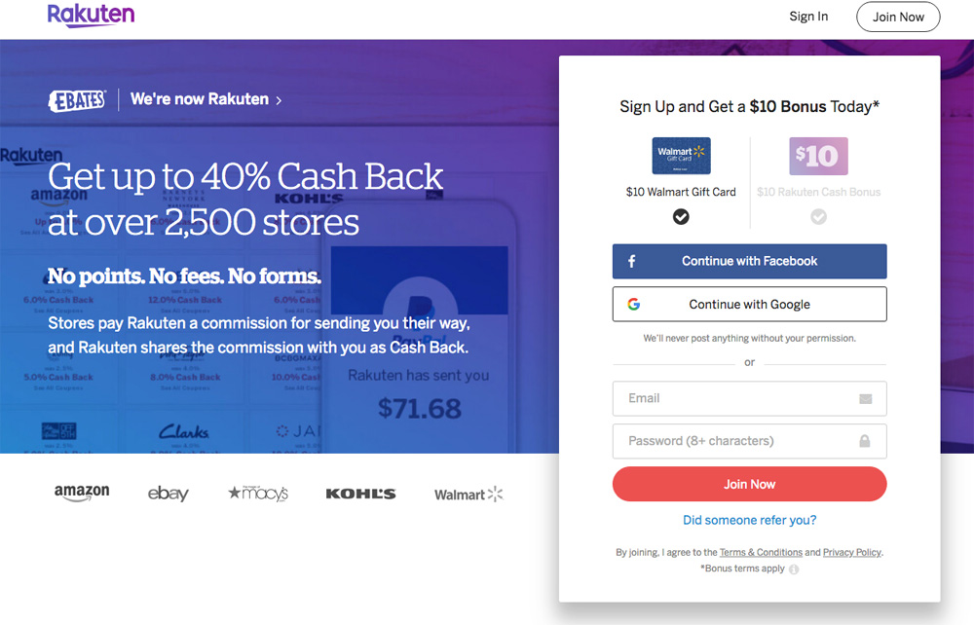Click the Walmart Gift Card image
Viewport: 974px width, 625px height.
[x=681, y=156]
